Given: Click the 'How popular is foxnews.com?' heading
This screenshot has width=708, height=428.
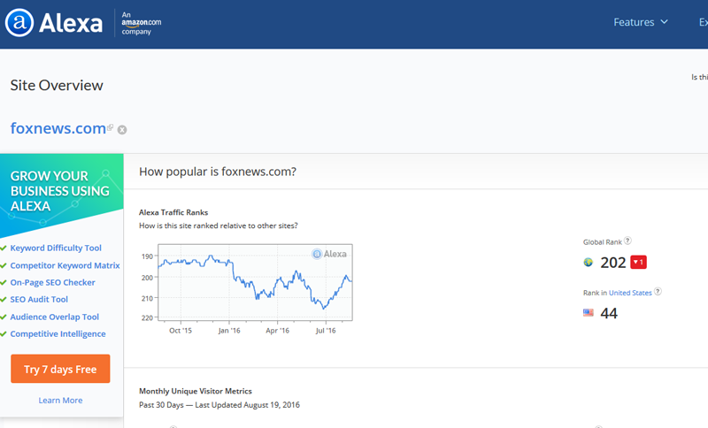Looking at the screenshot, I should coord(218,172).
